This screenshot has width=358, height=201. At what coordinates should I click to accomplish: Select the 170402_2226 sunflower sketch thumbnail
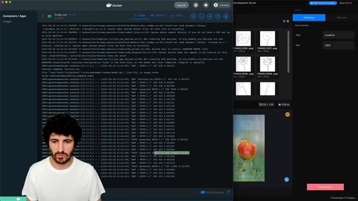[243, 39]
